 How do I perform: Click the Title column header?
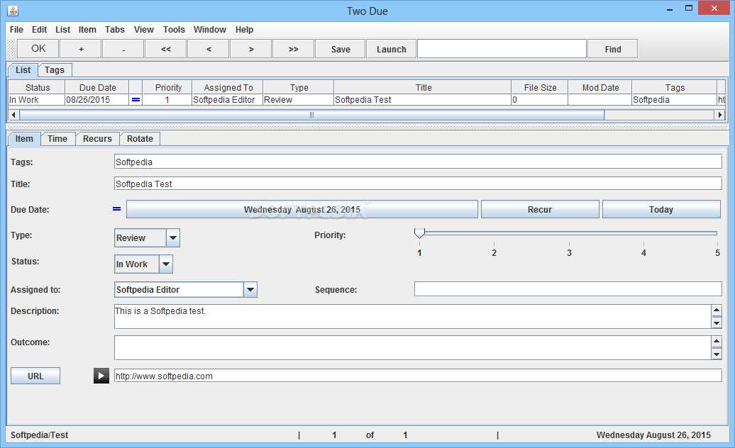coord(423,87)
